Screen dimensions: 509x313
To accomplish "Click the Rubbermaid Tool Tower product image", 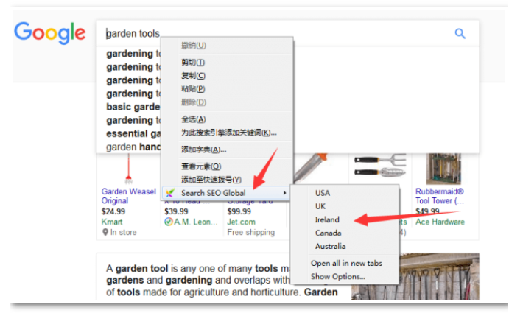I will pos(443,169).
